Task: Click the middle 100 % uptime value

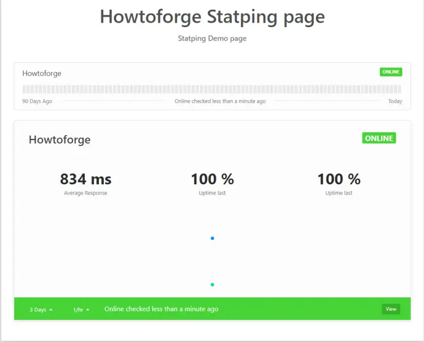Action: 212,179
